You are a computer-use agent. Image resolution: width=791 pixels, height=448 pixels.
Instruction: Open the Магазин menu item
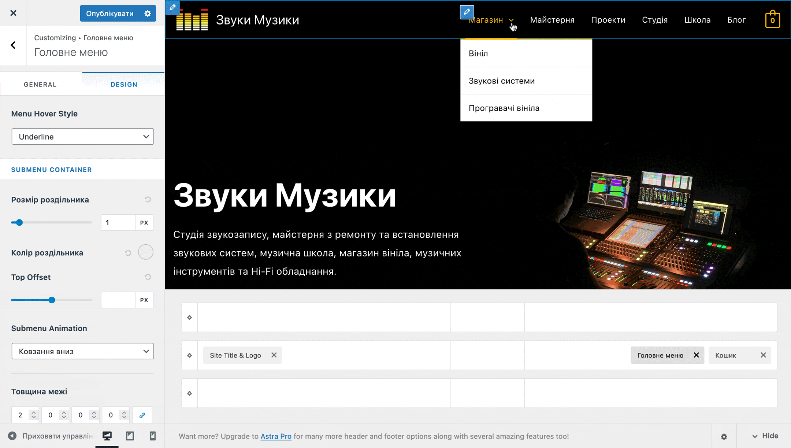(486, 20)
